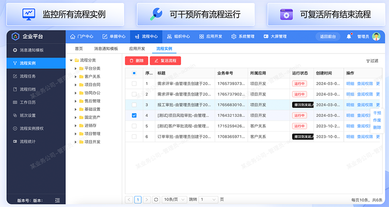Click the red 复活流程 button

point(165,61)
